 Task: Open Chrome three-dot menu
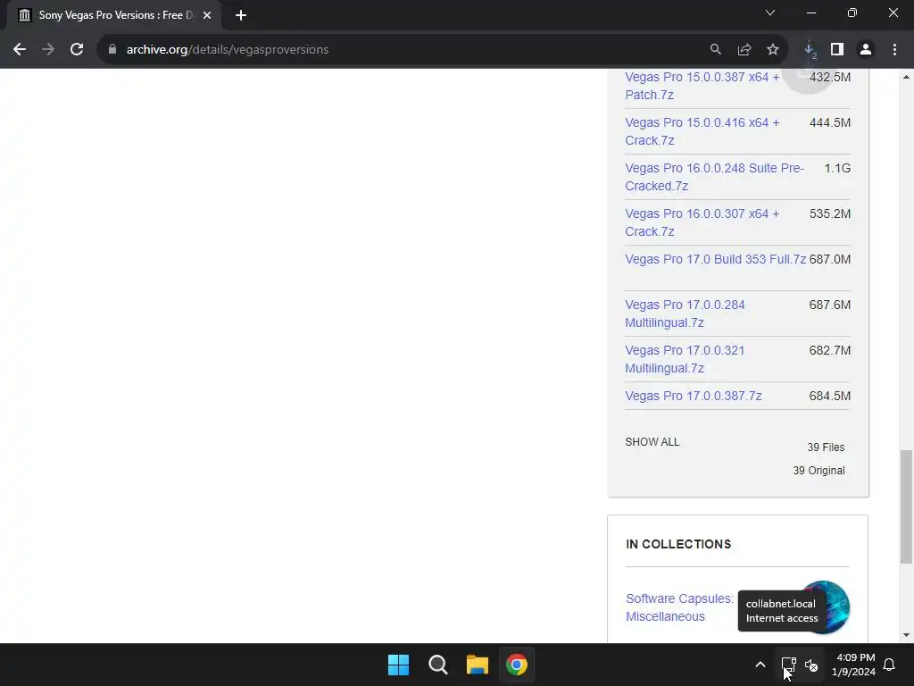point(894,50)
